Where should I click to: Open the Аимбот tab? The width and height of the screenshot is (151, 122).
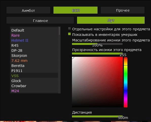[x=28, y=10]
